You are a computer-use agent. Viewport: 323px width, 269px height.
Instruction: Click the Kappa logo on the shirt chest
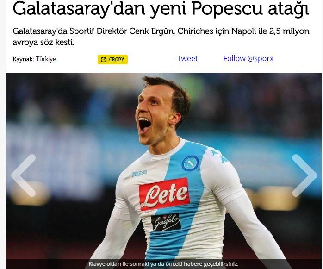pos(139,173)
